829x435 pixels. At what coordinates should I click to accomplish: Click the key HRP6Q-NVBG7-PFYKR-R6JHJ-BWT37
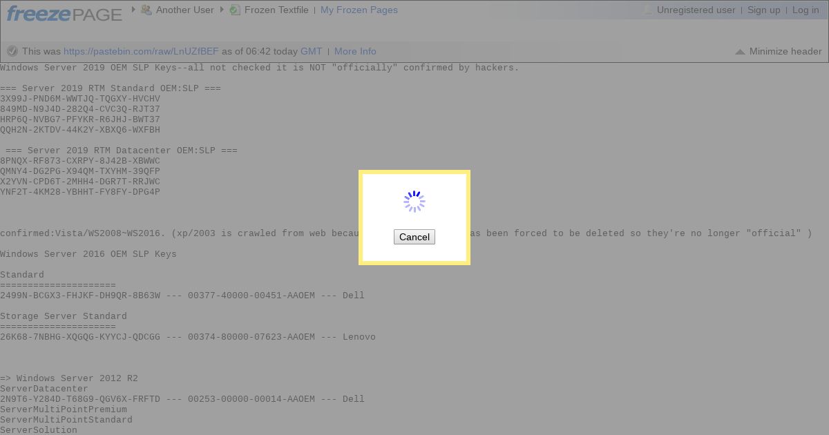click(80, 119)
